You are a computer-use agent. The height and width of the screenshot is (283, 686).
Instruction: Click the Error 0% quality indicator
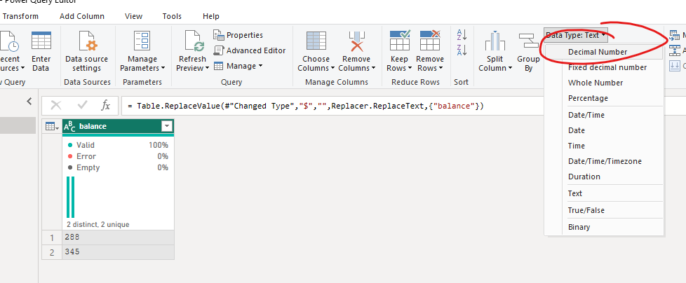[x=118, y=156]
